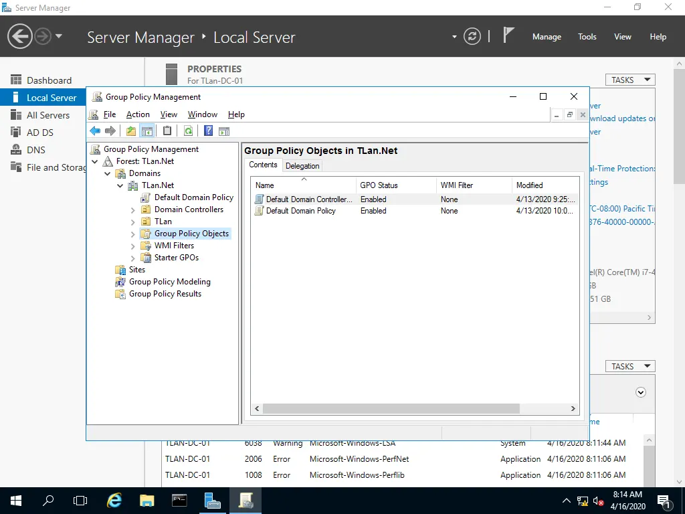Click the clipboard icon in the Group Policy Management toolbar

point(167,131)
